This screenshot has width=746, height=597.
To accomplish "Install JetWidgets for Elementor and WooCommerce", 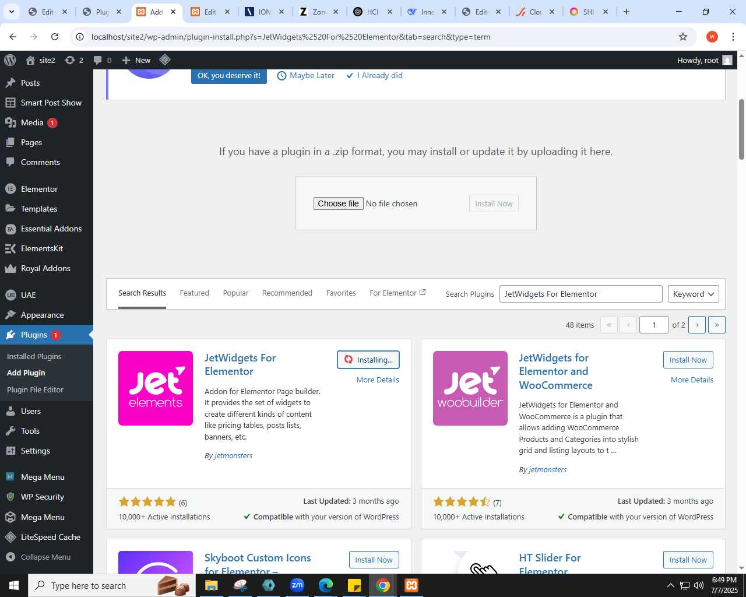I will click(x=688, y=360).
